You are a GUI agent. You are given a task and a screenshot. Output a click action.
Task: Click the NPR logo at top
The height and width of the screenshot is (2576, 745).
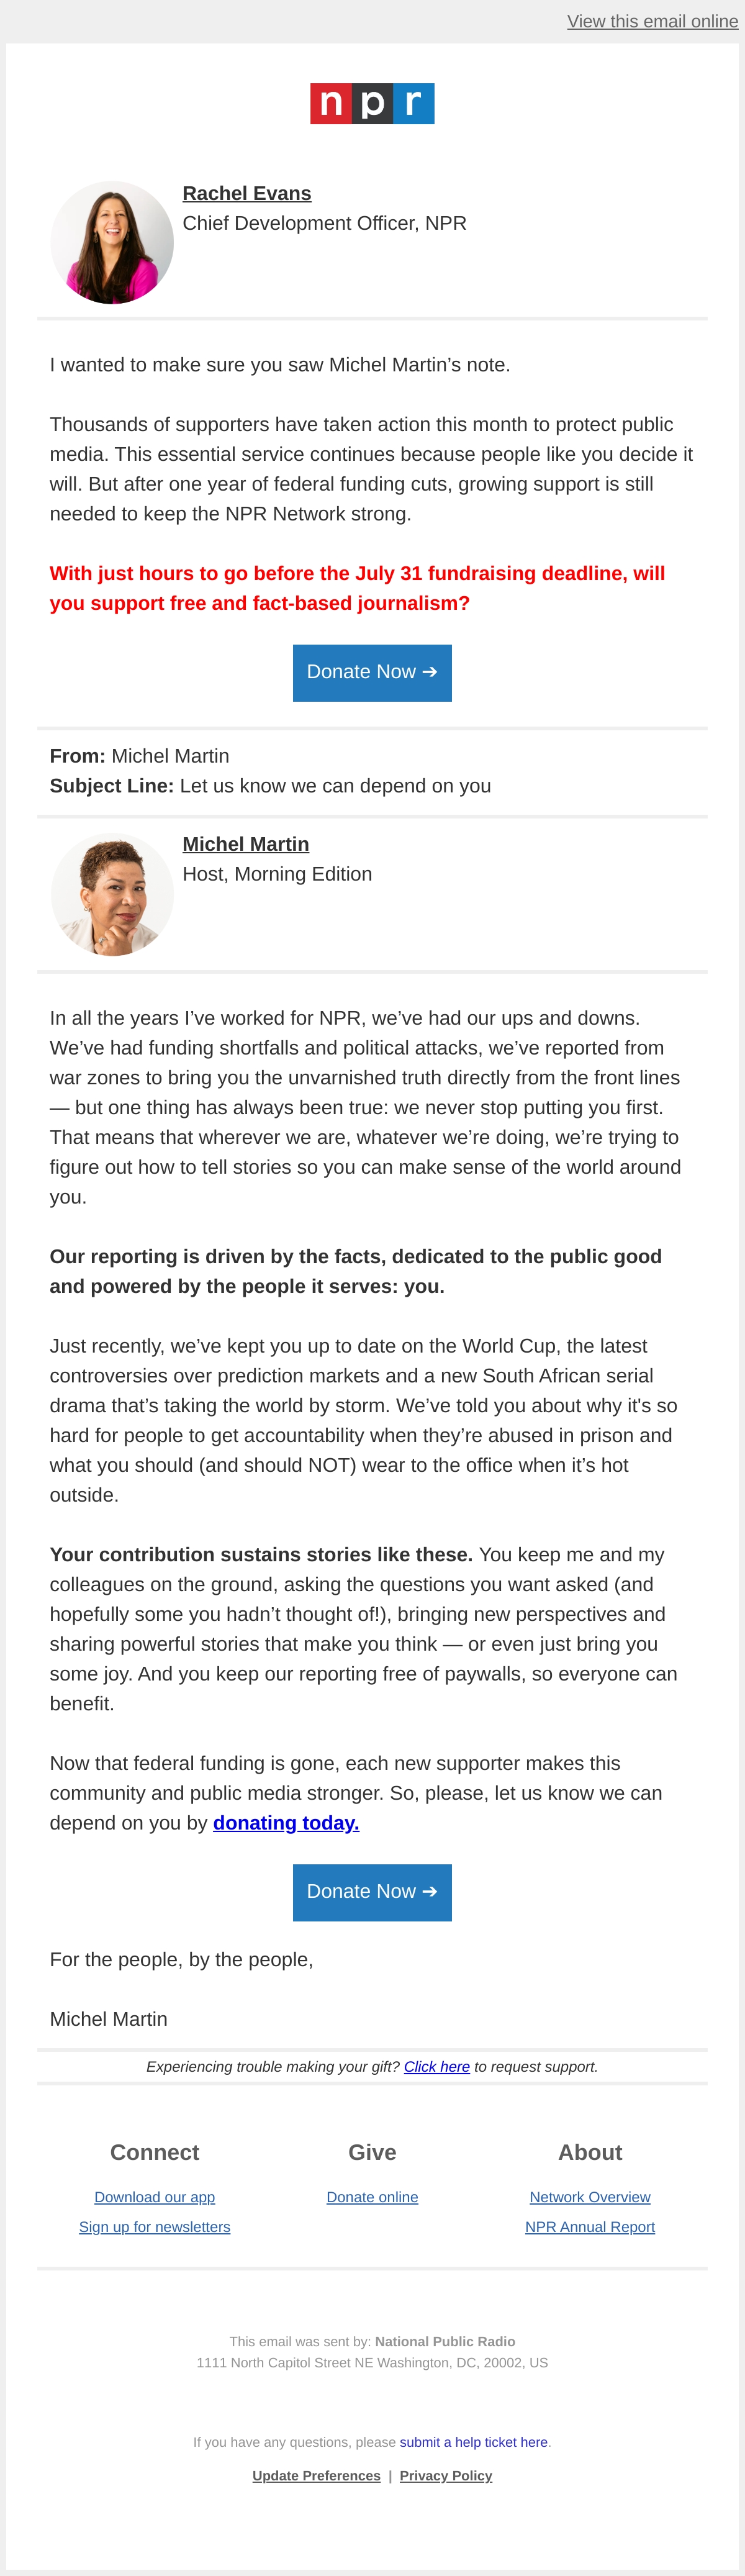372,103
